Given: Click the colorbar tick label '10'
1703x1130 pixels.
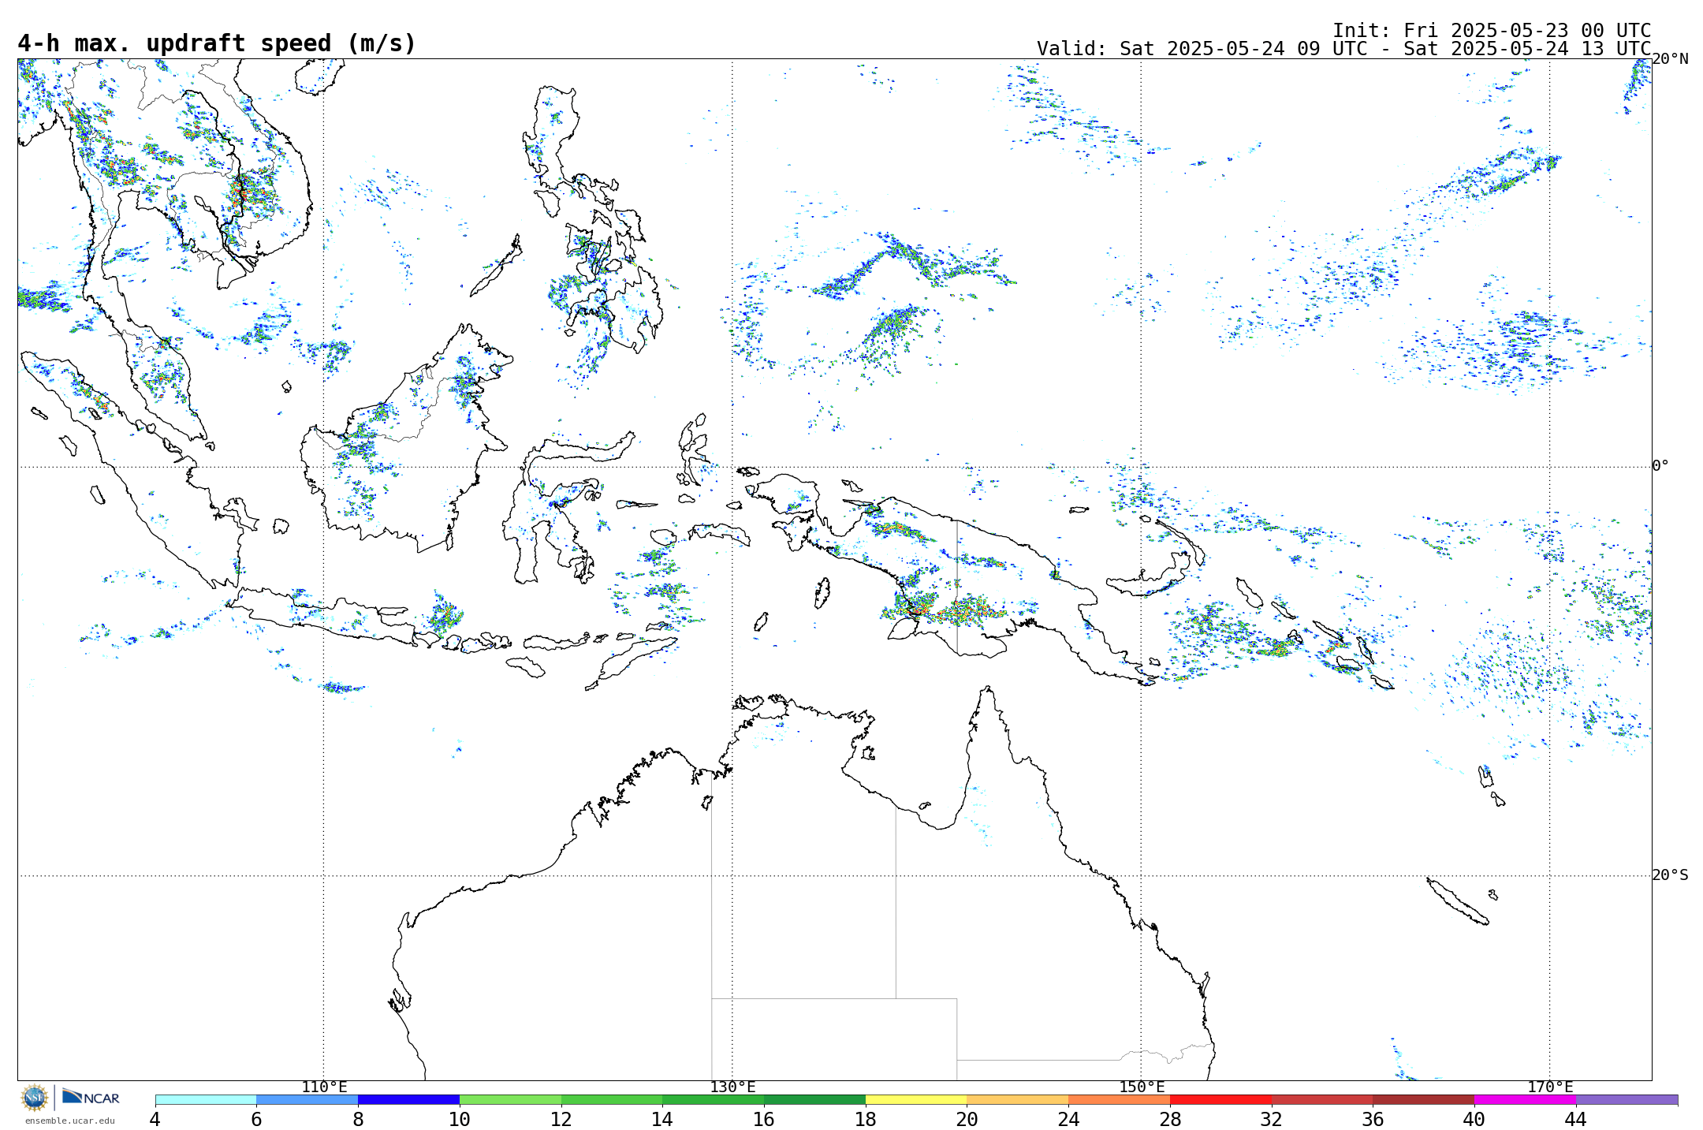Looking at the screenshot, I should point(460,1119).
